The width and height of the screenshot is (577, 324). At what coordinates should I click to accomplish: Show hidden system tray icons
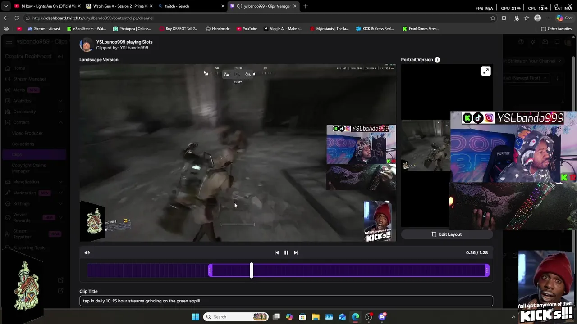click(x=513, y=317)
